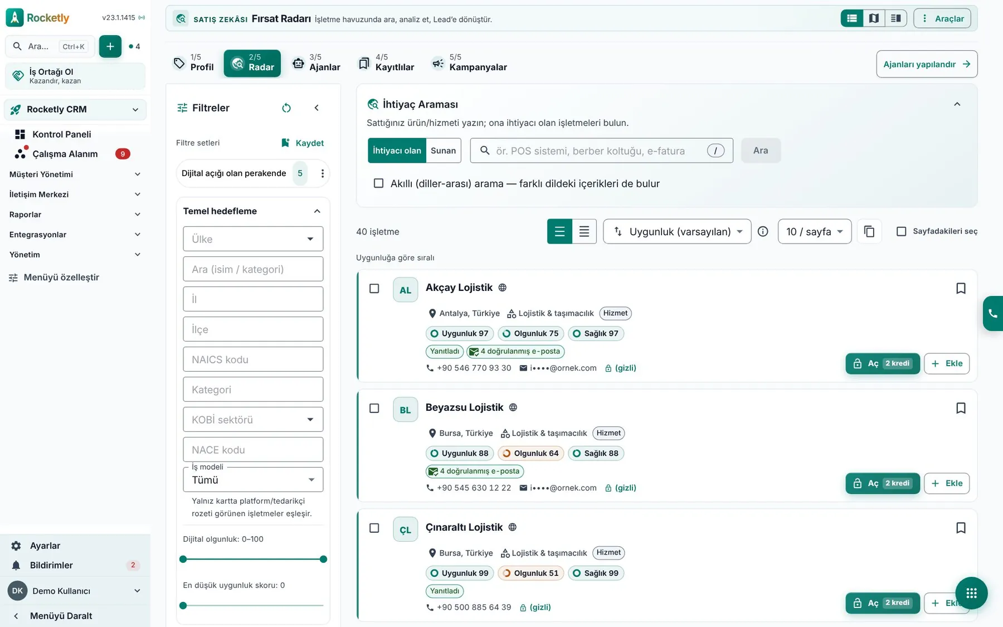Image resolution: width=1003 pixels, height=627 pixels.
Task: Open the Ülke dropdown
Action: [x=253, y=239]
